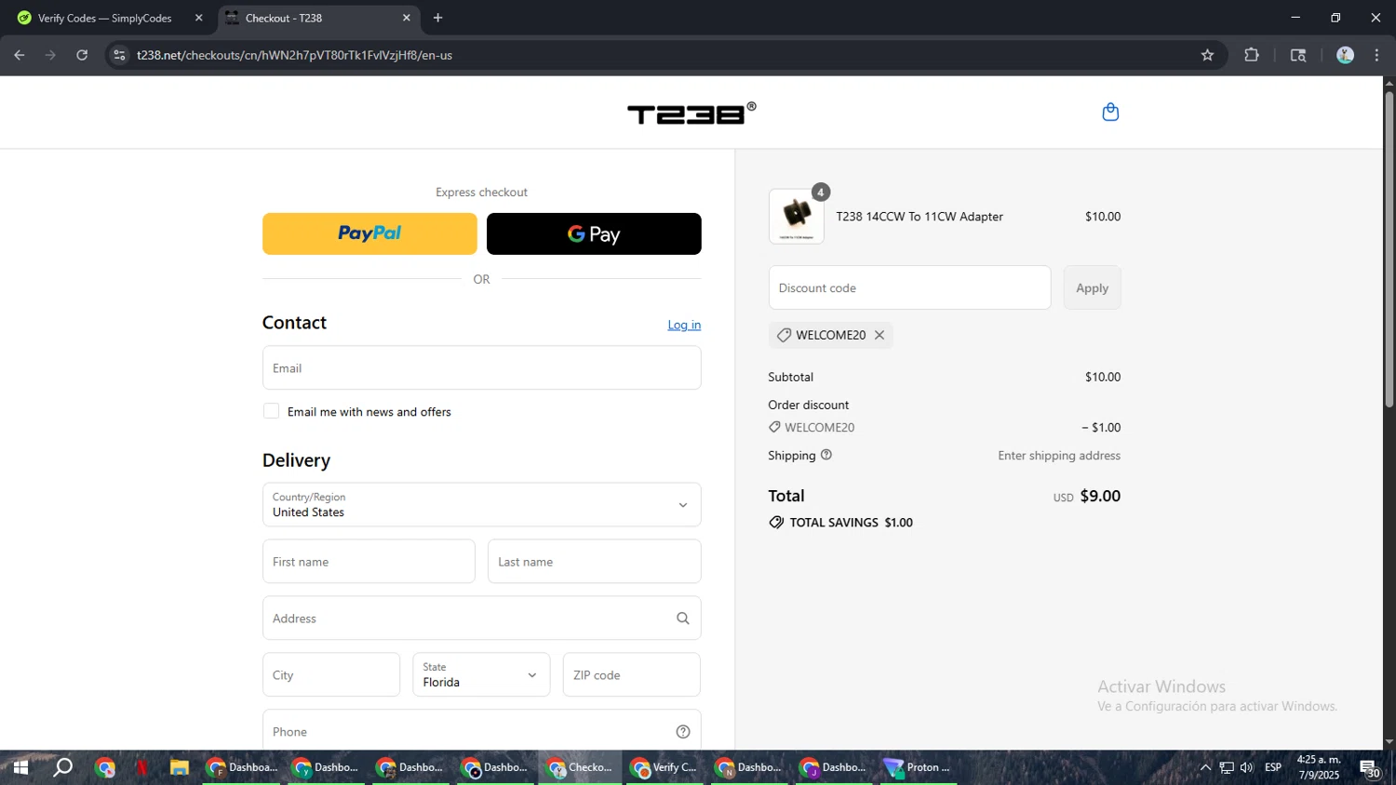The image size is (1396, 785).
Task: Close the Verify Codes — SimplyCodes tab
Action: (198, 18)
